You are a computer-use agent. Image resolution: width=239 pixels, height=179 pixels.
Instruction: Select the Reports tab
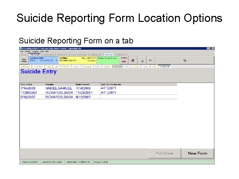tap(145, 67)
